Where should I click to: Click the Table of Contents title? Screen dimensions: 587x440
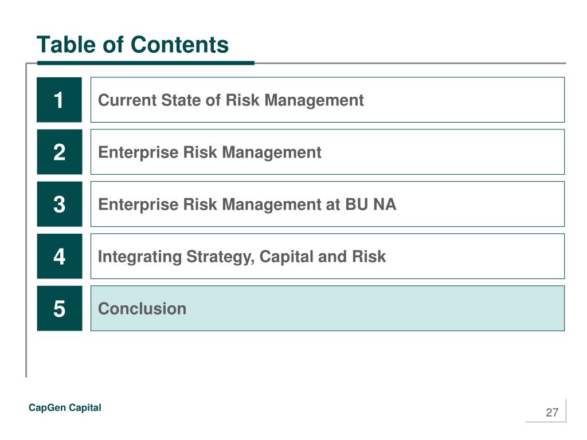point(132,45)
